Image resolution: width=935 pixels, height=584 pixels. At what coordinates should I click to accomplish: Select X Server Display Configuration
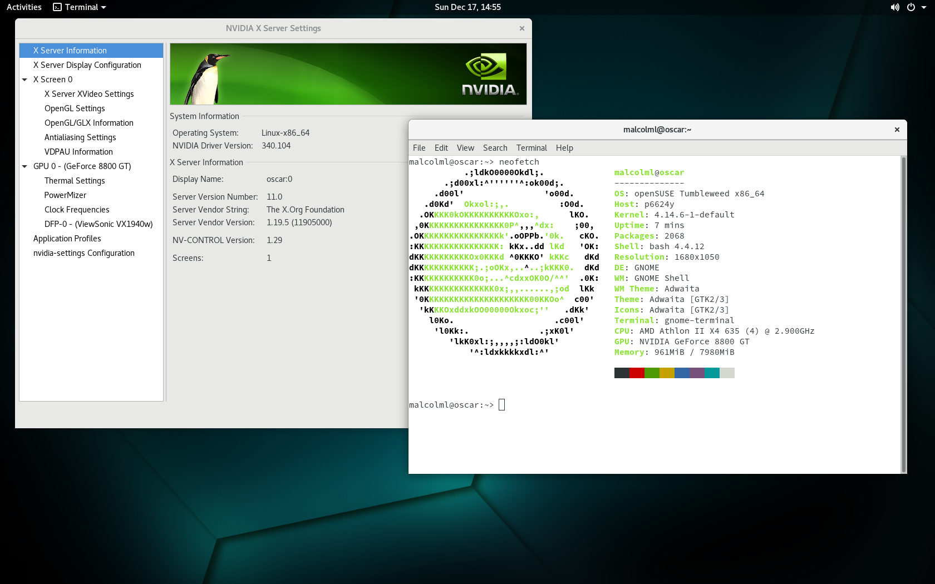91,65
